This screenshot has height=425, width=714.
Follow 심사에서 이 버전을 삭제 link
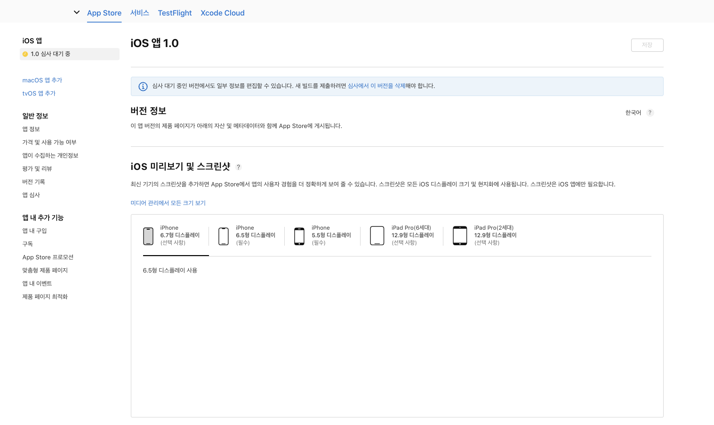[377, 86]
